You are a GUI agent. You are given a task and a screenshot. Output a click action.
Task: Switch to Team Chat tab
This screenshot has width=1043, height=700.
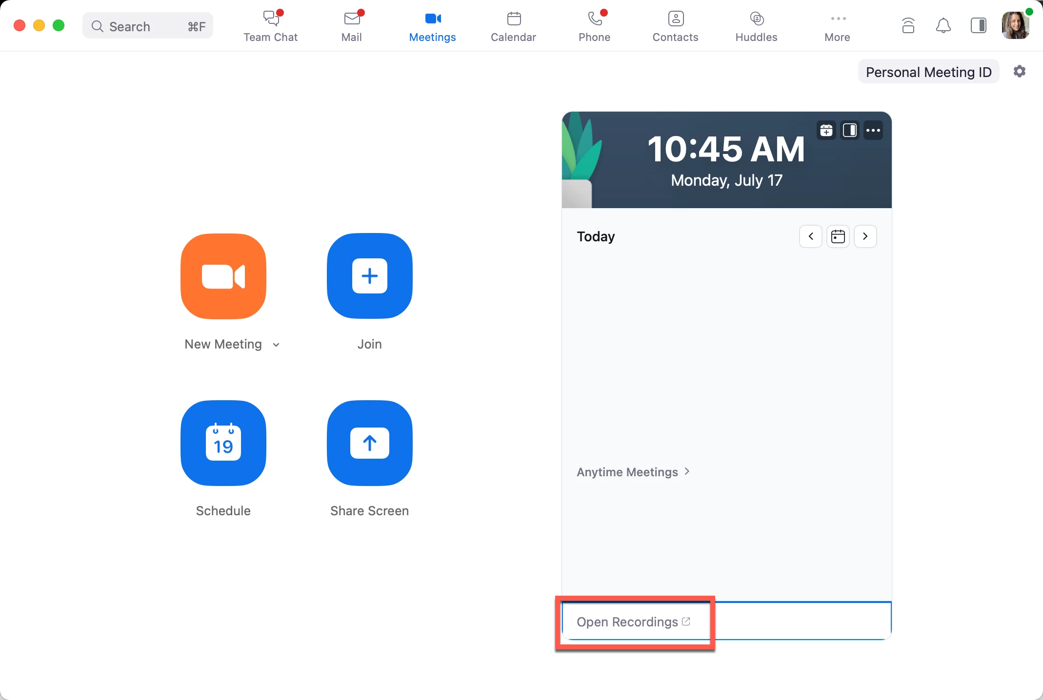(x=270, y=26)
